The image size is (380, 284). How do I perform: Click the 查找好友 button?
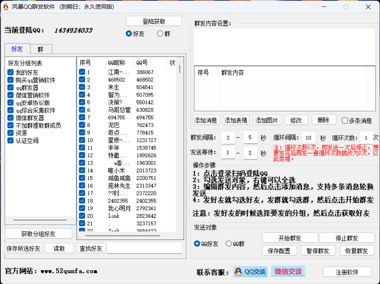coord(91,248)
